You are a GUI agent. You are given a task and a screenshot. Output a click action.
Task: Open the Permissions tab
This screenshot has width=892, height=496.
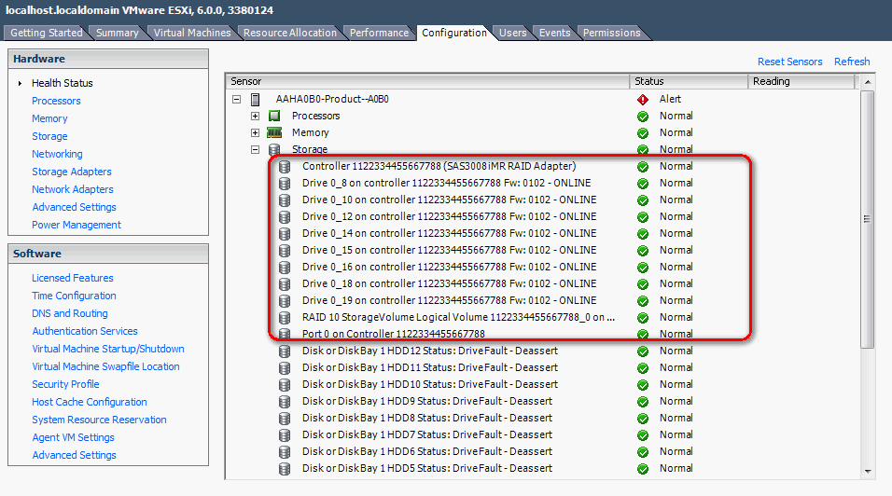point(611,33)
